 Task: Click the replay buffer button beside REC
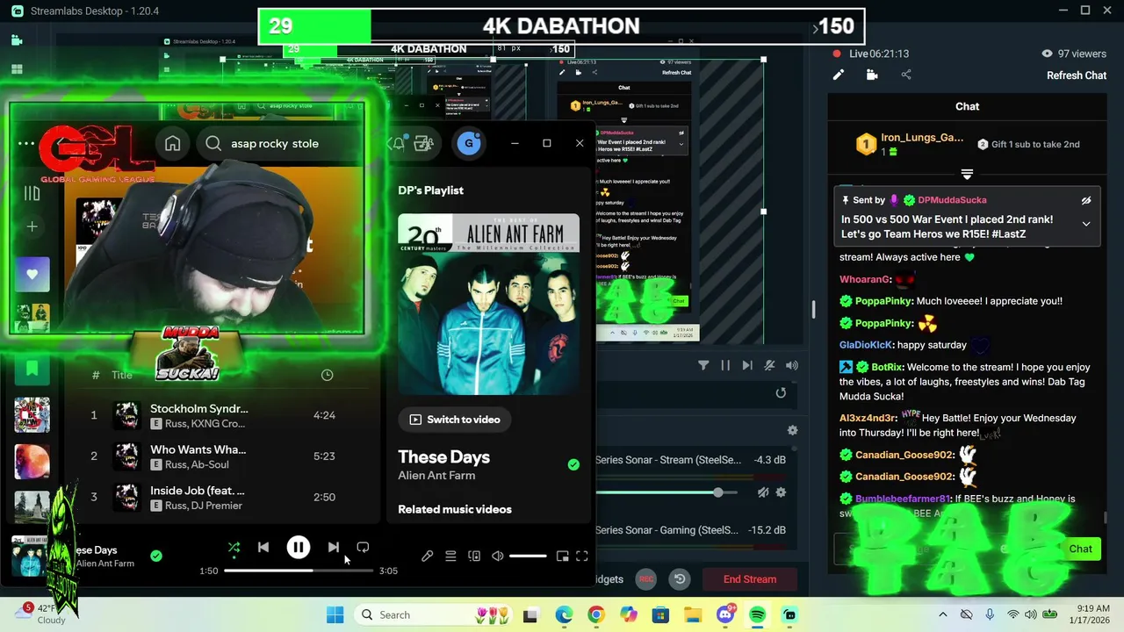point(680,578)
